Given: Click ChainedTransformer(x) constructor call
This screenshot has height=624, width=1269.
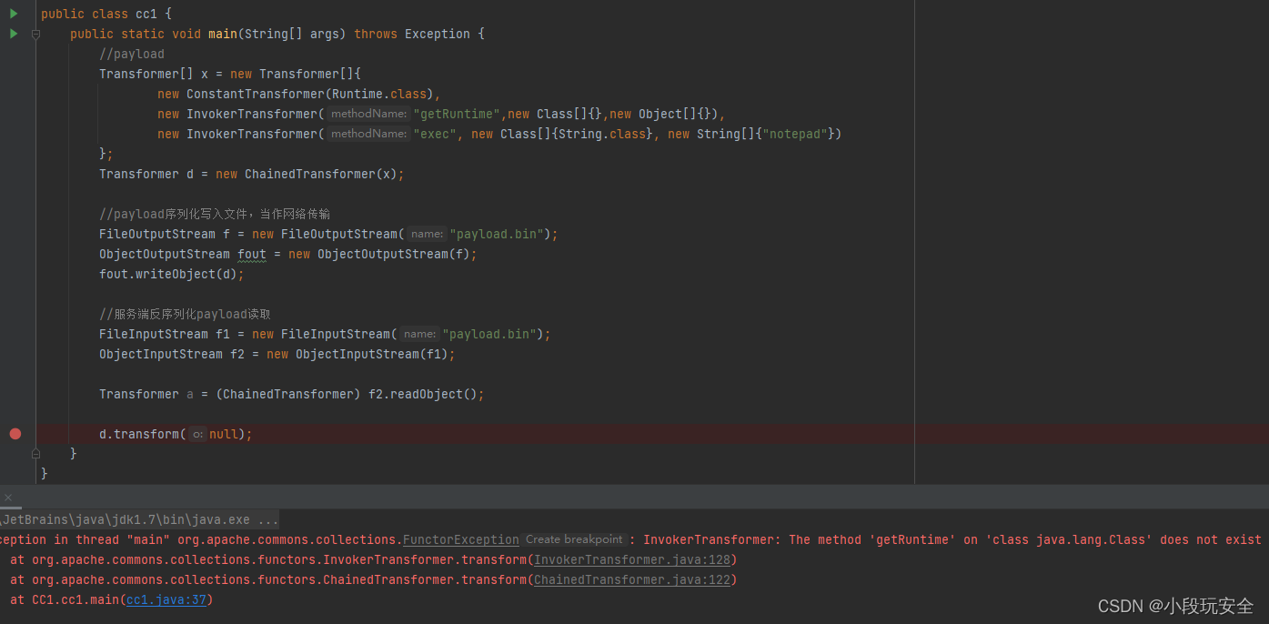Looking at the screenshot, I should tap(321, 174).
